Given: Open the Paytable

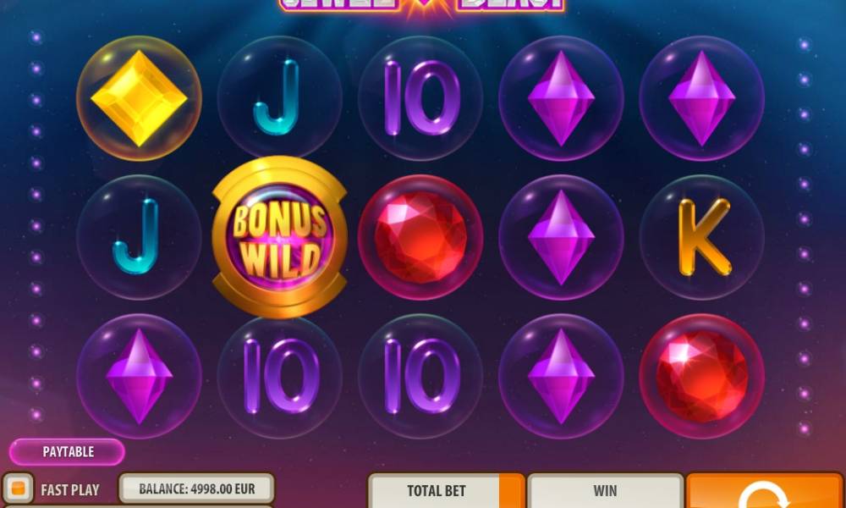Looking at the screenshot, I should click(68, 452).
